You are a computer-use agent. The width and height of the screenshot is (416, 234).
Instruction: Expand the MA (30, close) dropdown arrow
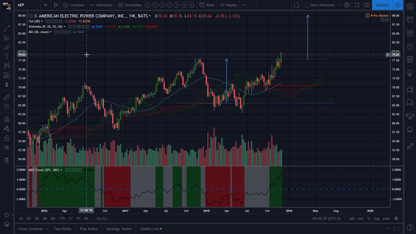51,32
